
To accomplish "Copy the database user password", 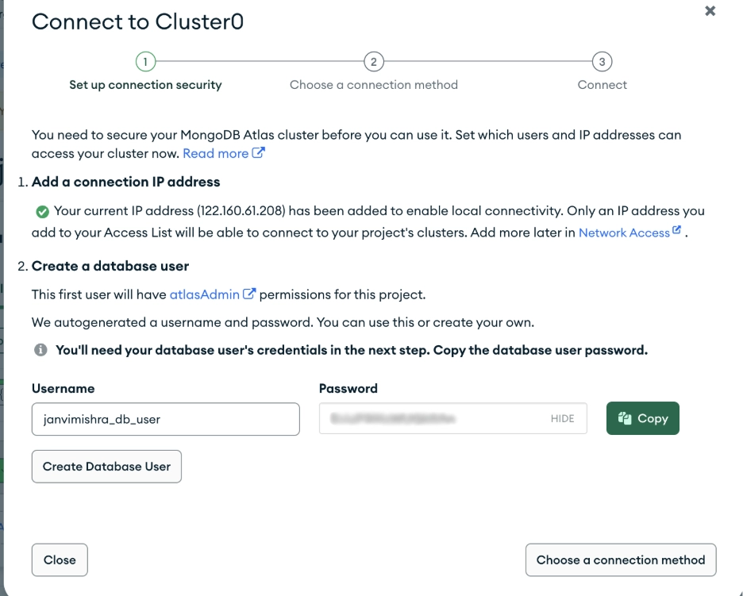I will [x=642, y=418].
